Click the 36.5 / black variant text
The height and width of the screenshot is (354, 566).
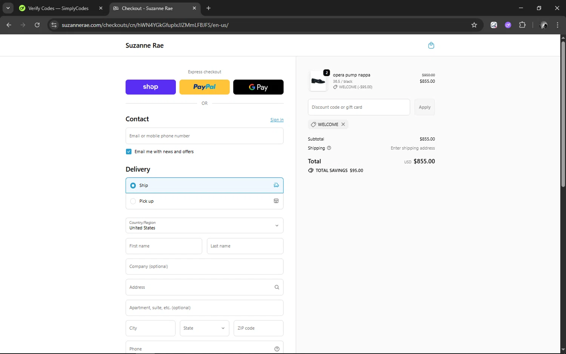(x=343, y=81)
